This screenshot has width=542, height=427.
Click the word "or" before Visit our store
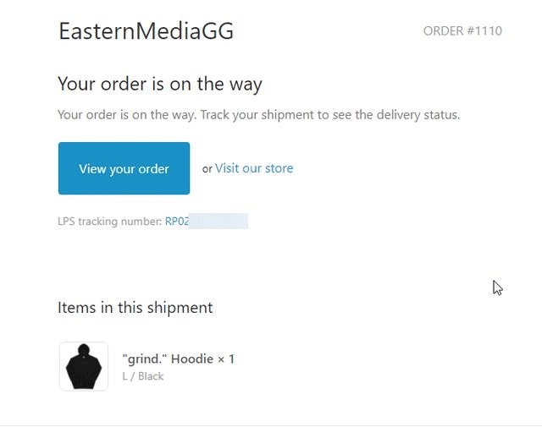tap(207, 169)
